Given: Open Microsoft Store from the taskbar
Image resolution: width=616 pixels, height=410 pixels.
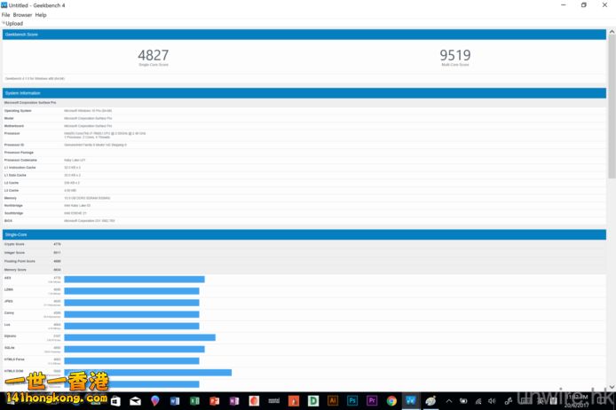Looking at the screenshot, I should pos(116,401).
